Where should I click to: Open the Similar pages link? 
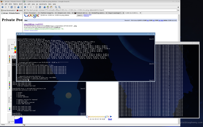(x=34, y=30)
